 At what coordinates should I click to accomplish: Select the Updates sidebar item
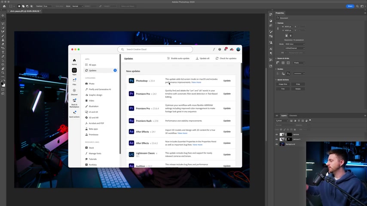tap(101, 70)
